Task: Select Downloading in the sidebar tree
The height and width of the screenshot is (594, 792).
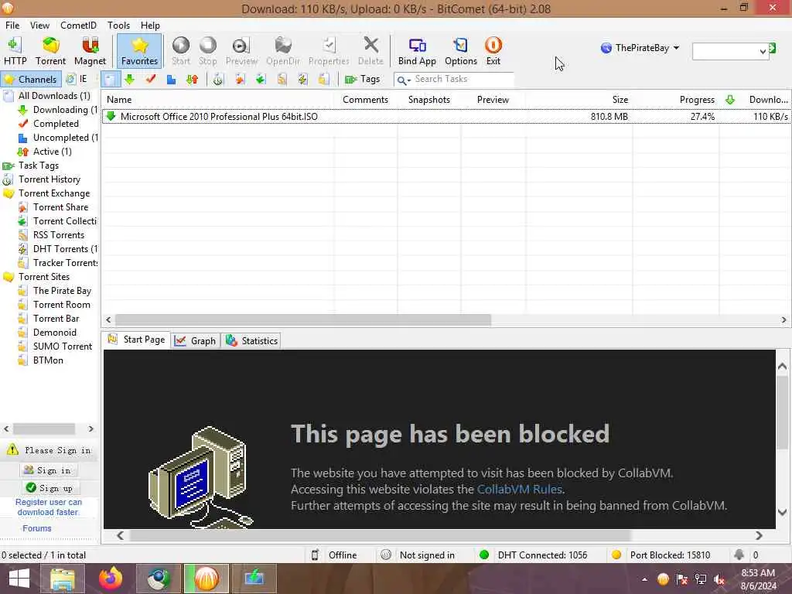Action: pyautogui.click(x=65, y=110)
